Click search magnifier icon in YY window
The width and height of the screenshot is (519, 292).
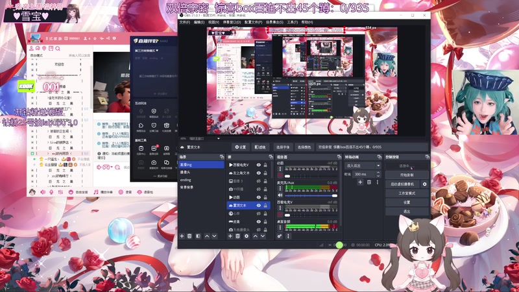[x=58, y=48]
